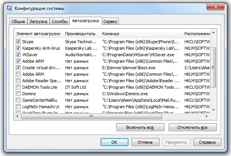This screenshot has height=156, width=231.
Task: Enable GameCenterMailRu startup checkbox
Action: pyautogui.click(x=18, y=100)
